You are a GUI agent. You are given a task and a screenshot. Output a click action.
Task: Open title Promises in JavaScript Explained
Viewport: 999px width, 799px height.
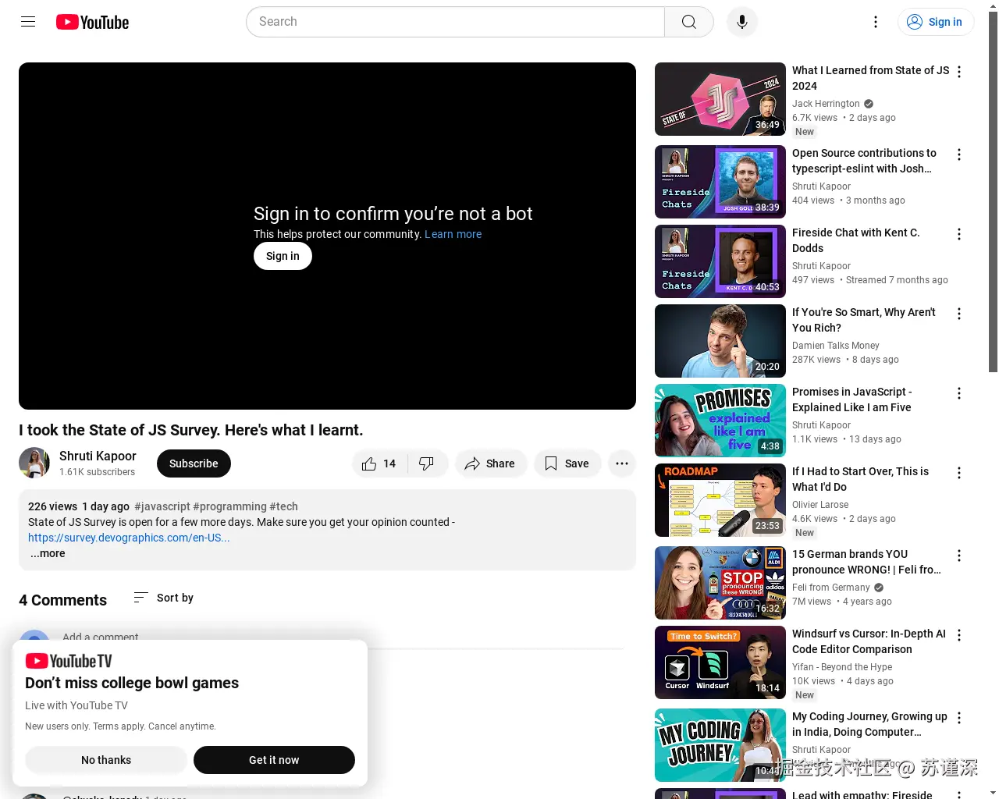coord(852,399)
